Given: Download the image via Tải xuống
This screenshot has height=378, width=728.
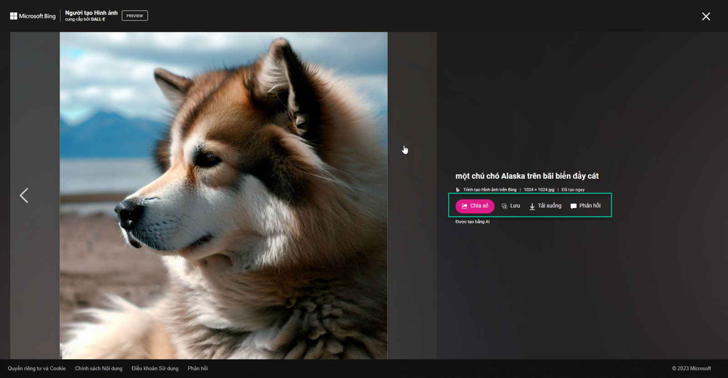Looking at the screenshot, I should click(545, 206).
